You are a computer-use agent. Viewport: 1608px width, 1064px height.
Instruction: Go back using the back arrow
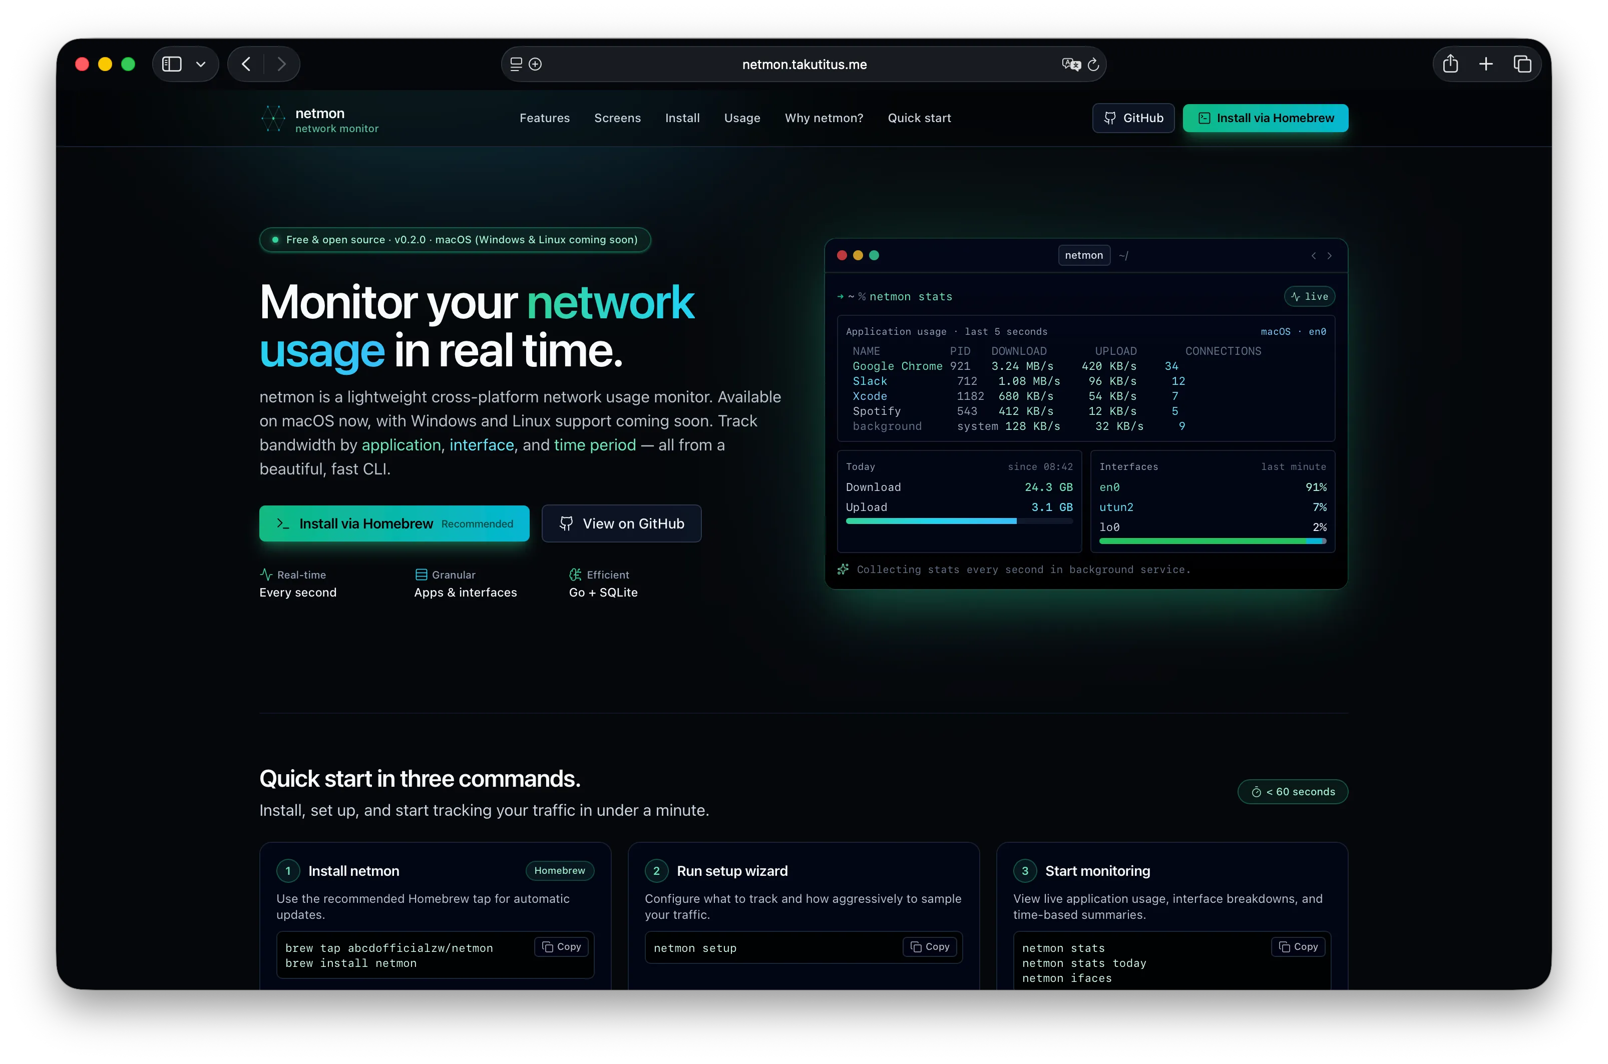[x=246, y=65]
